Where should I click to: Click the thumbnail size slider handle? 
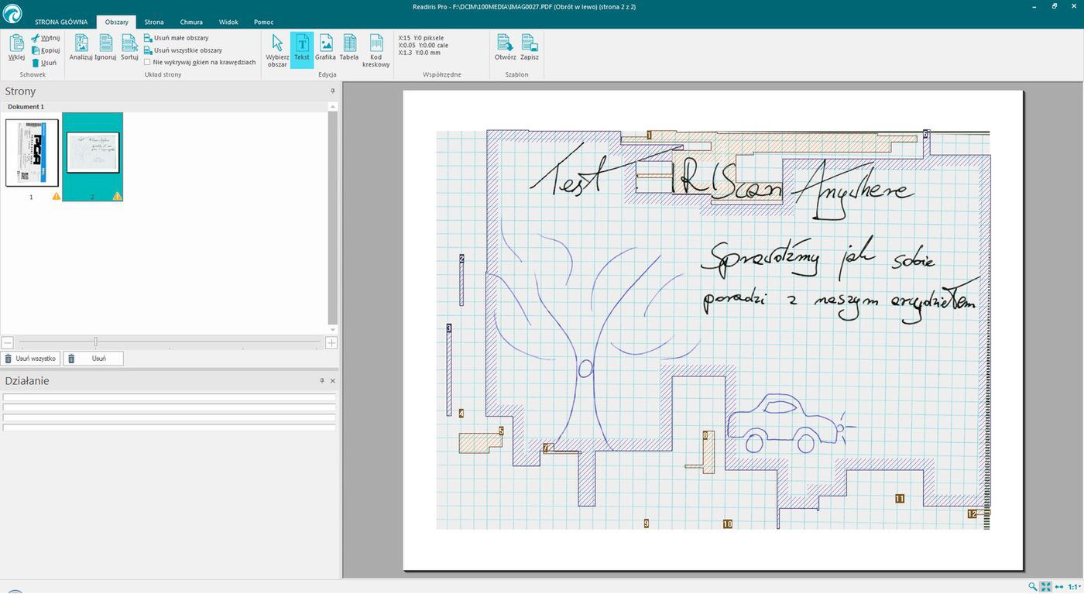coord(95,342)
